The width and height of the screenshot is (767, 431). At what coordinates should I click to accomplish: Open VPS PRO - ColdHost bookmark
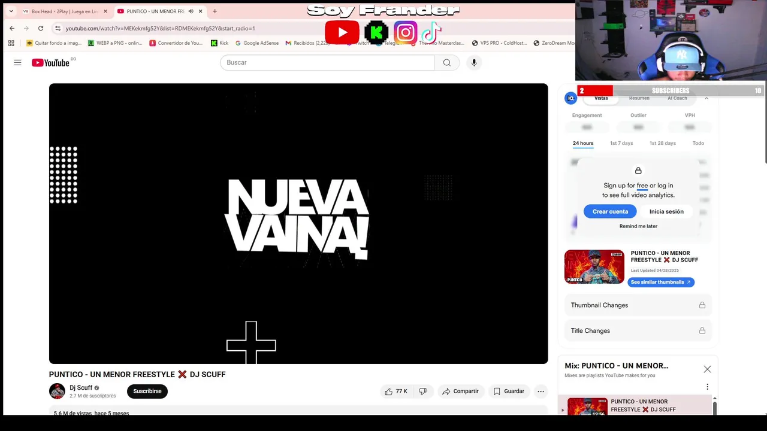tap(500, 43)
